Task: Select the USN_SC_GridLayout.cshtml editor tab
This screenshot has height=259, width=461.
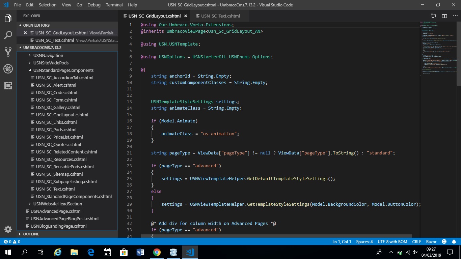Action: pyautogui.click(x=154, y=16)
